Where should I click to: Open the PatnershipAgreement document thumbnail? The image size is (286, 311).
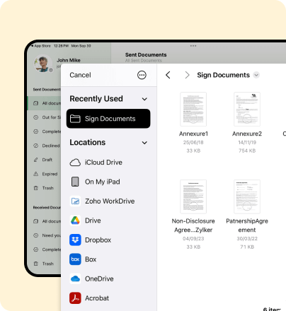click(247, 196)
